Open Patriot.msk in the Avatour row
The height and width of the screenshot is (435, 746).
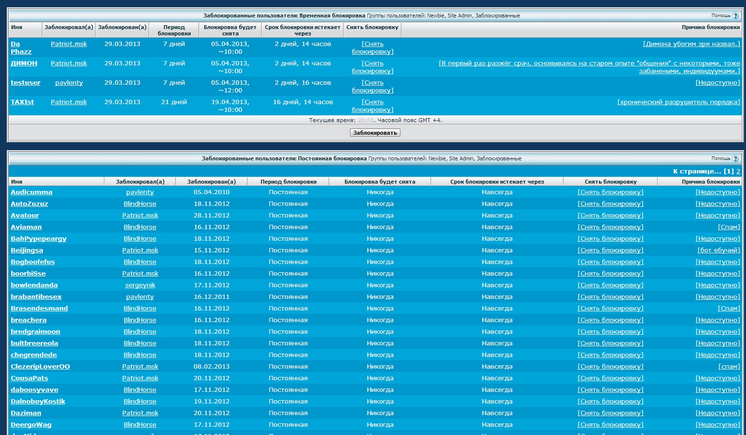pos(140,216)
